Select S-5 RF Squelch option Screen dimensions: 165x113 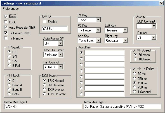[x=9, y=61]
